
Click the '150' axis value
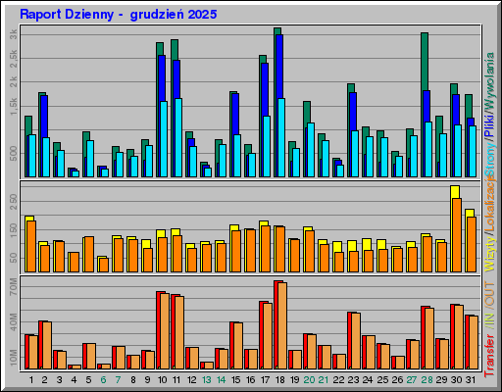pos(14,230)
